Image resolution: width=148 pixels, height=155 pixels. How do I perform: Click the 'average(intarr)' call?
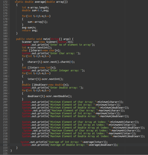(x=94, y=142)
